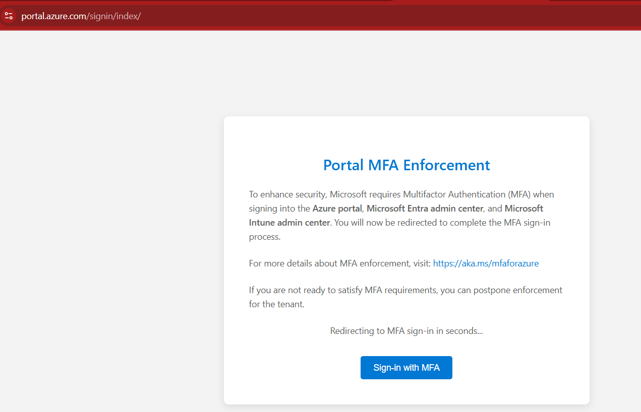This screenshot has width=641, height=412.
Task: Click the For more details text line
Action: click(339, 263)
